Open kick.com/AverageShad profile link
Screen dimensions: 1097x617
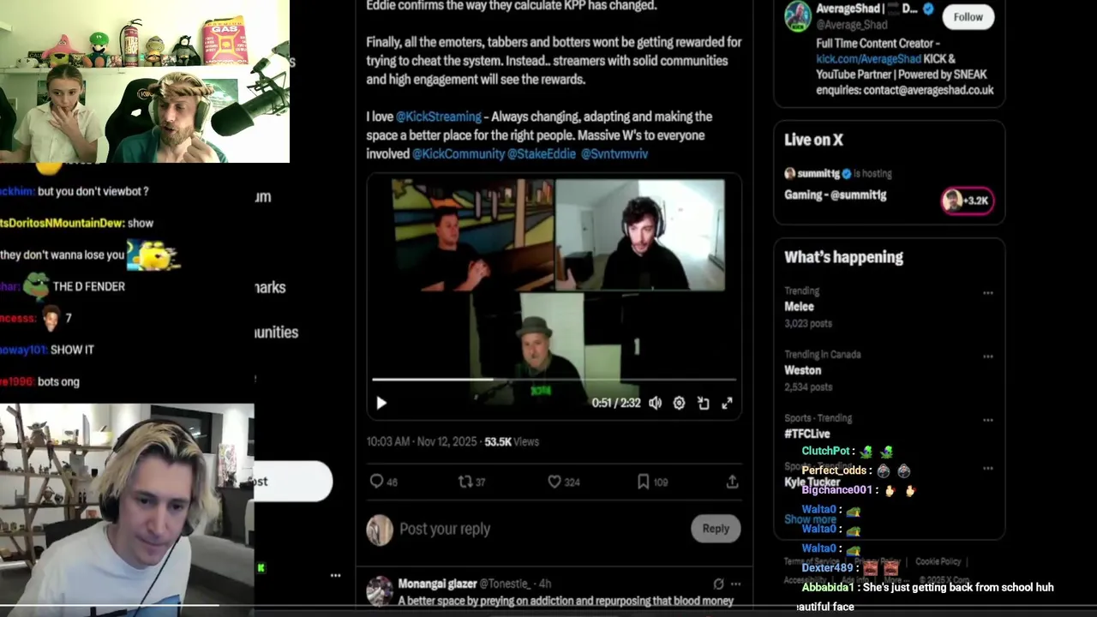868,59
